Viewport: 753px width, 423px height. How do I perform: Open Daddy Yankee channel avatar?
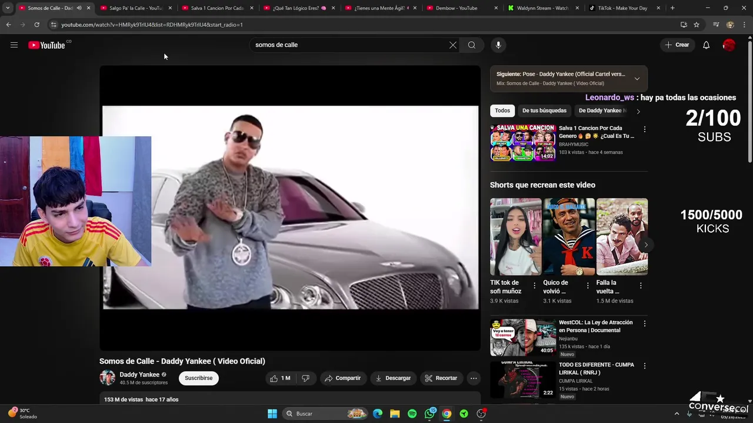pyautogui.click(x=107, y=378)
